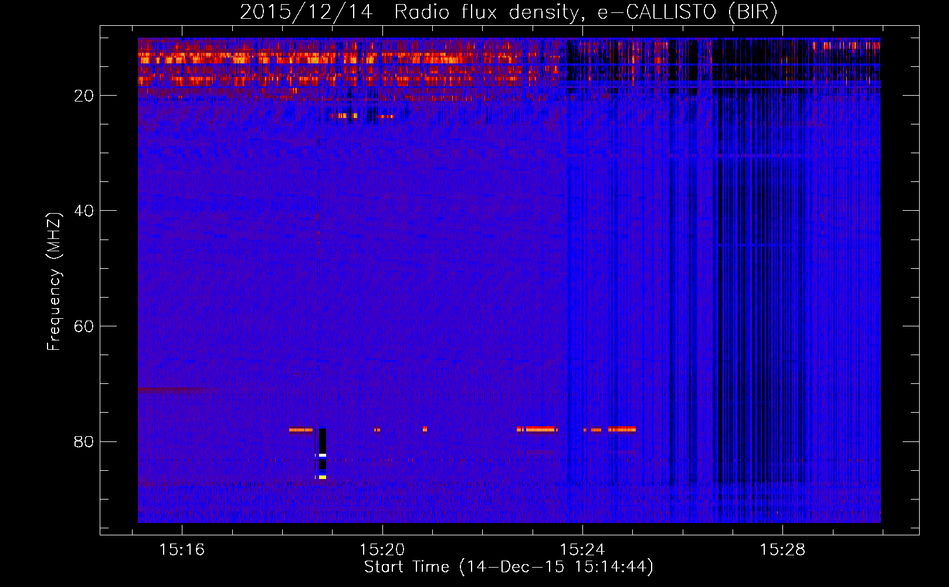This screenshot has width=949, height=587.
Task: Click the yellow spot at the bottom of the black bar
Action: point(322,477)
